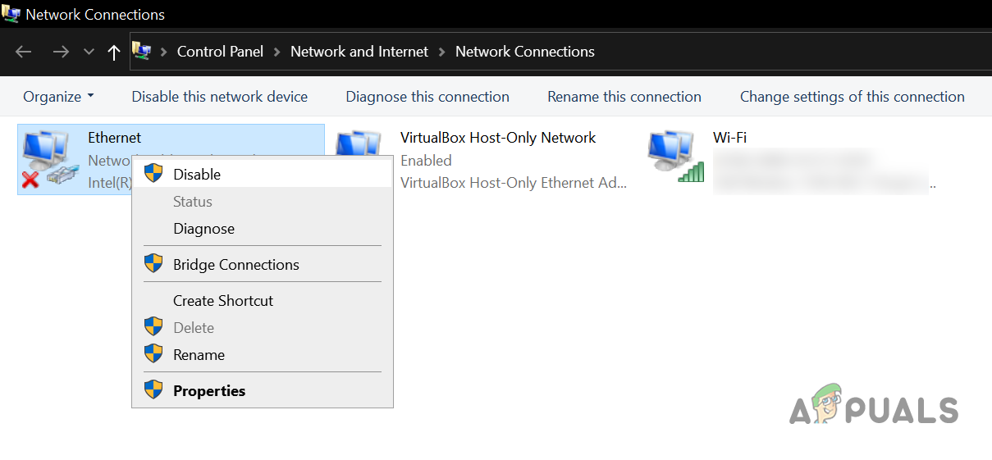Expand the chevron after Control Panel
Viewport: 992px width, 460px height.
(277, 52)
